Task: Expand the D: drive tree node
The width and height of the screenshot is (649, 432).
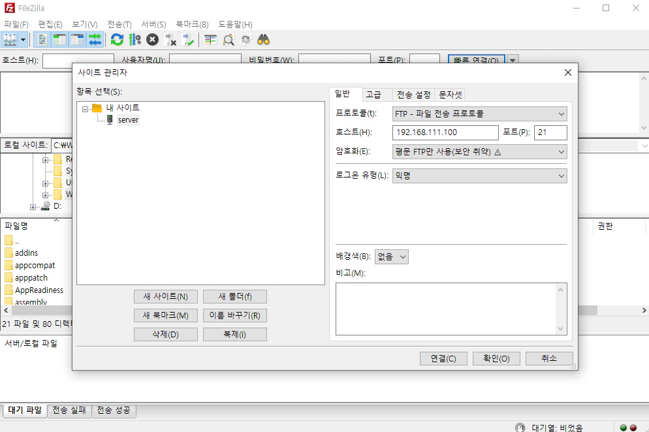Action: pyautogui.click(x=33, y=207)
